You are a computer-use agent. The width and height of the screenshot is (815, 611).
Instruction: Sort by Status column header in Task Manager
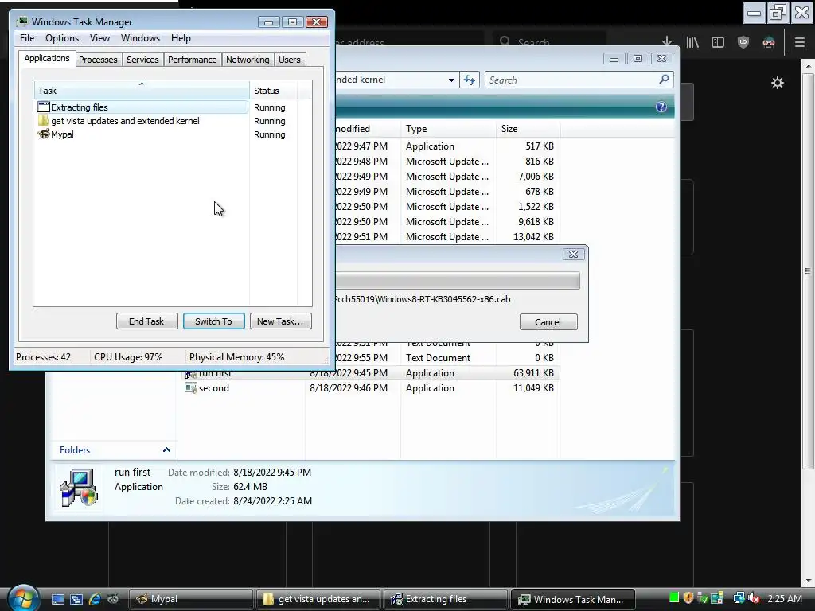[273, 91]
